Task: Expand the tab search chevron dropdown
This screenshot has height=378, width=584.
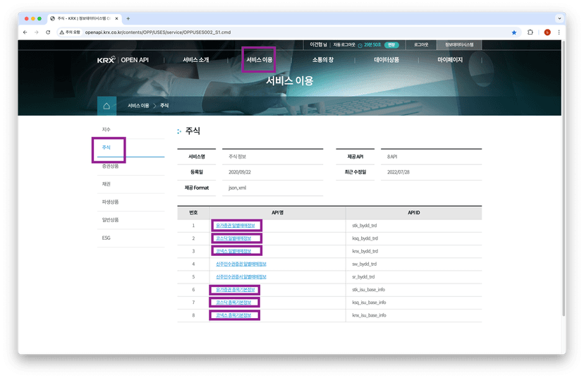Action: click(x=559, y=18)
